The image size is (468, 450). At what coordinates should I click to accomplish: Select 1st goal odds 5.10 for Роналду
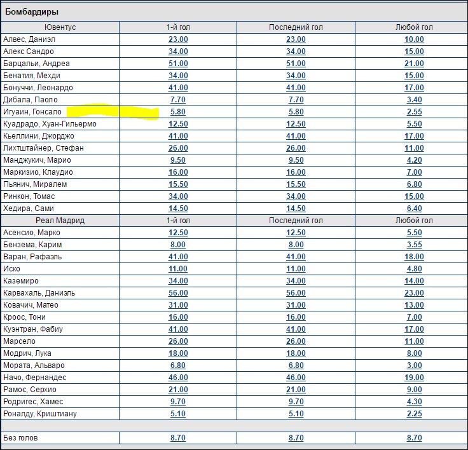[x=178, y=414]
